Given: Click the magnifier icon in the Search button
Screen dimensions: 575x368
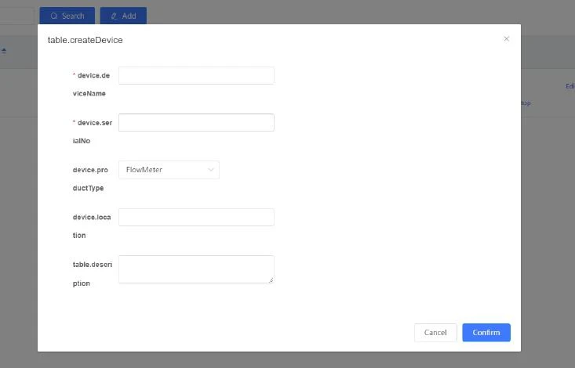Looking at the screenshot, I should tap(54, 16).
